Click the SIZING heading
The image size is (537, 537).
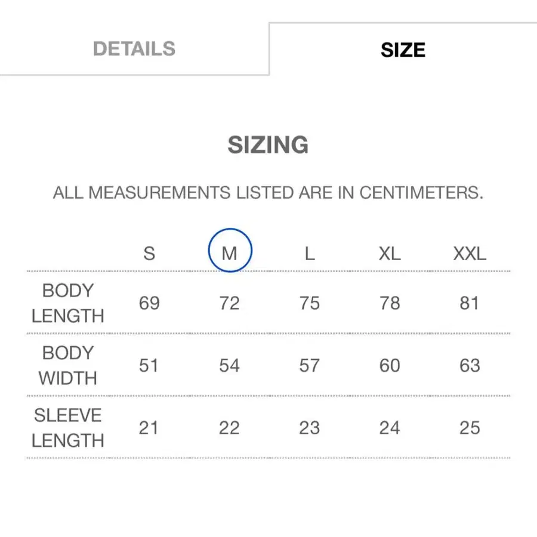[268, 145]
